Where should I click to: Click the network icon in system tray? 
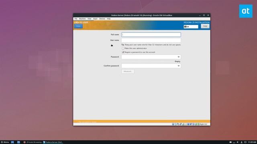tap(234, 142)
